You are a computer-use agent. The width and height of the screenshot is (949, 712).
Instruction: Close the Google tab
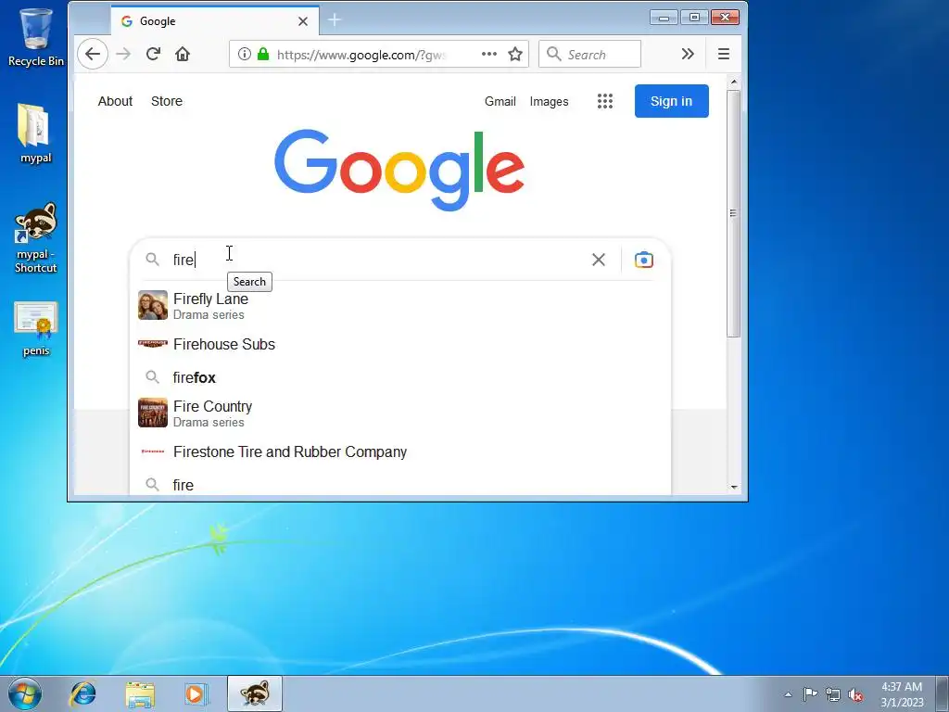coord(303,21)
